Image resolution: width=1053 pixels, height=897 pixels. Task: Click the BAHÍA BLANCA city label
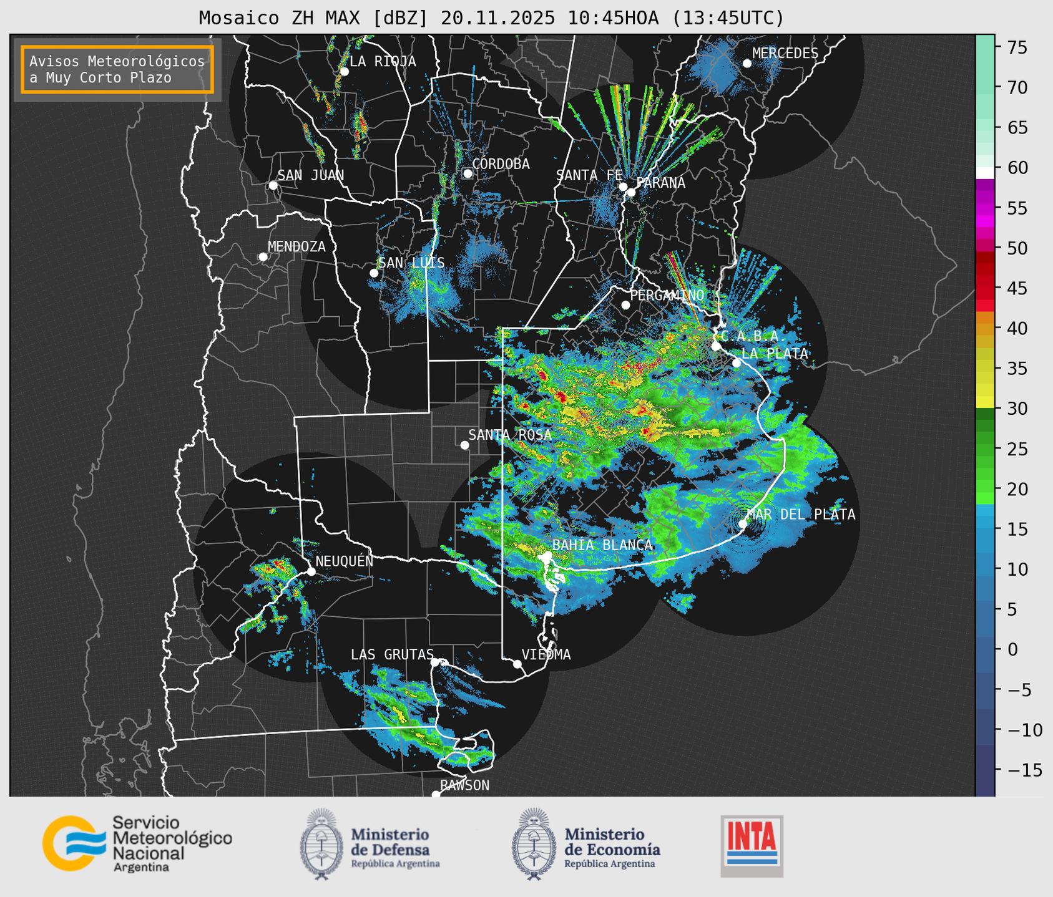pos(602,545)
